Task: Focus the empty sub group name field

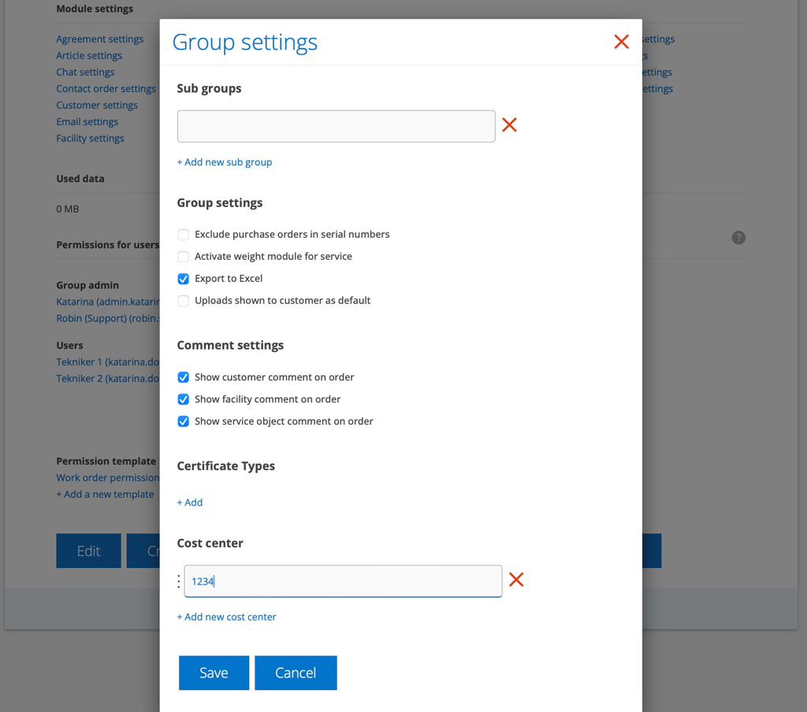Action: 336,126
